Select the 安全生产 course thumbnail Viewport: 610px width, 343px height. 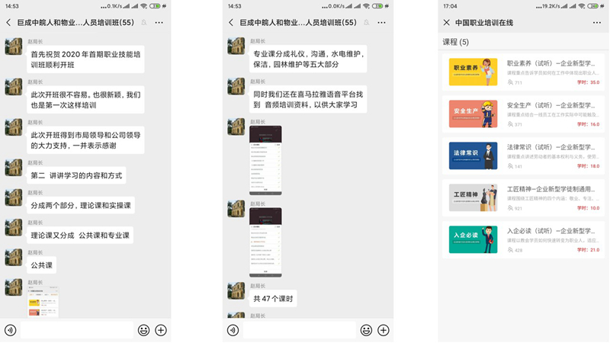[x=473, y=114]
